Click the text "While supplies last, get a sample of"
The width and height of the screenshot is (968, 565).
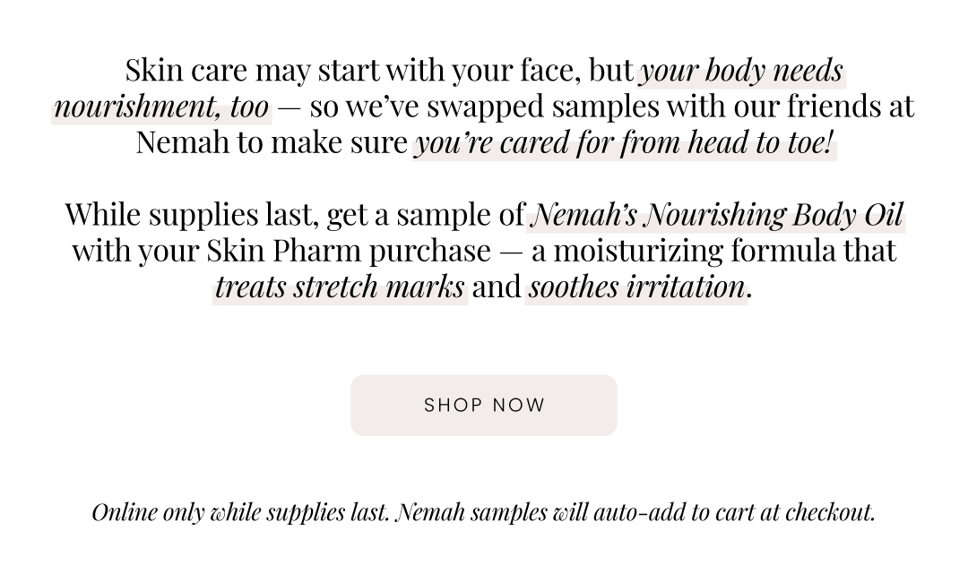tap(295, 215)
